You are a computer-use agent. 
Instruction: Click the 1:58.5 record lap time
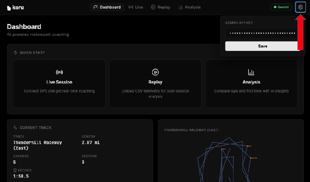pos(21,176)
